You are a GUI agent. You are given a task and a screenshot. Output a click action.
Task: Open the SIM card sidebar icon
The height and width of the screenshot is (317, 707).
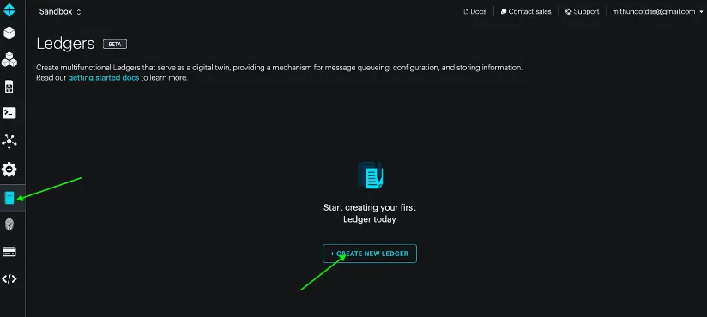(x=9, y=87)
